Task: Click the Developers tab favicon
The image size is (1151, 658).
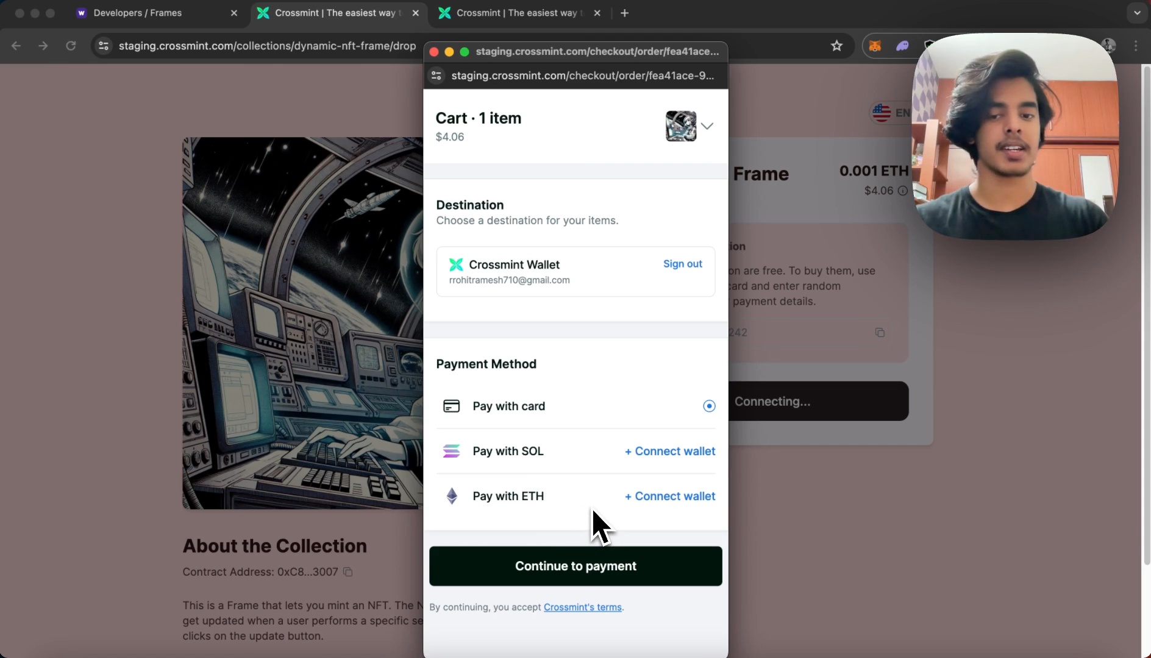Action: click(x=81, y=13)
